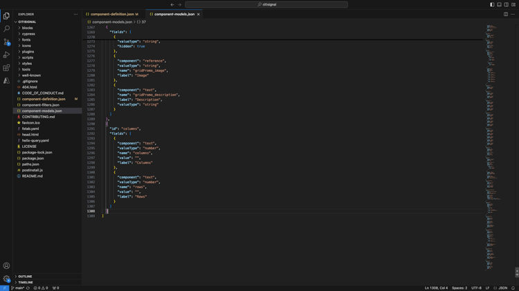Expand the fonts folder
The image size is (519, 291).
(26, 39)
